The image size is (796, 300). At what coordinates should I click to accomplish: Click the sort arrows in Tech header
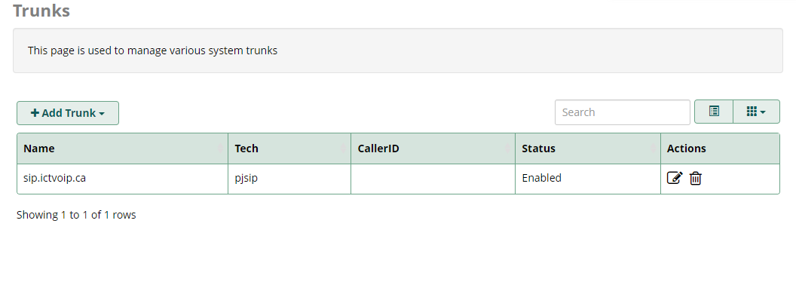coord(344,148)
